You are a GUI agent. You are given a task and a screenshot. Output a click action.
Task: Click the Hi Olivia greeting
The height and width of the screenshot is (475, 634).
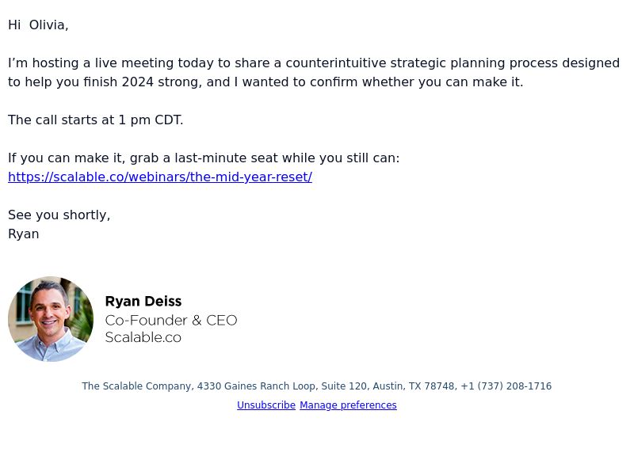[38, 25]
